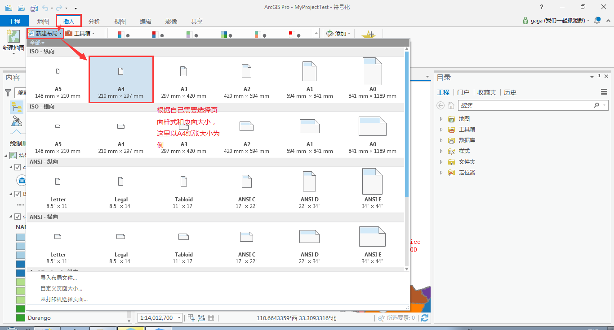This screenshot has width=614, height=330.
Task: Choose the A1 landscape ISO layout
Action: 310,135
